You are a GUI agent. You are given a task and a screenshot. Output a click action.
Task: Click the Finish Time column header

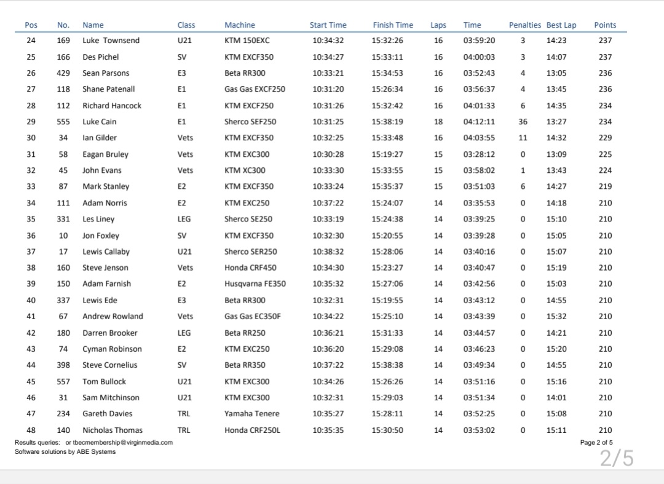click(392, 25)
